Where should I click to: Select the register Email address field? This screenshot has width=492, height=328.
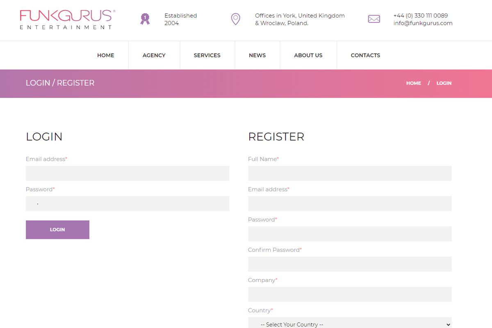tap(349, 204)
